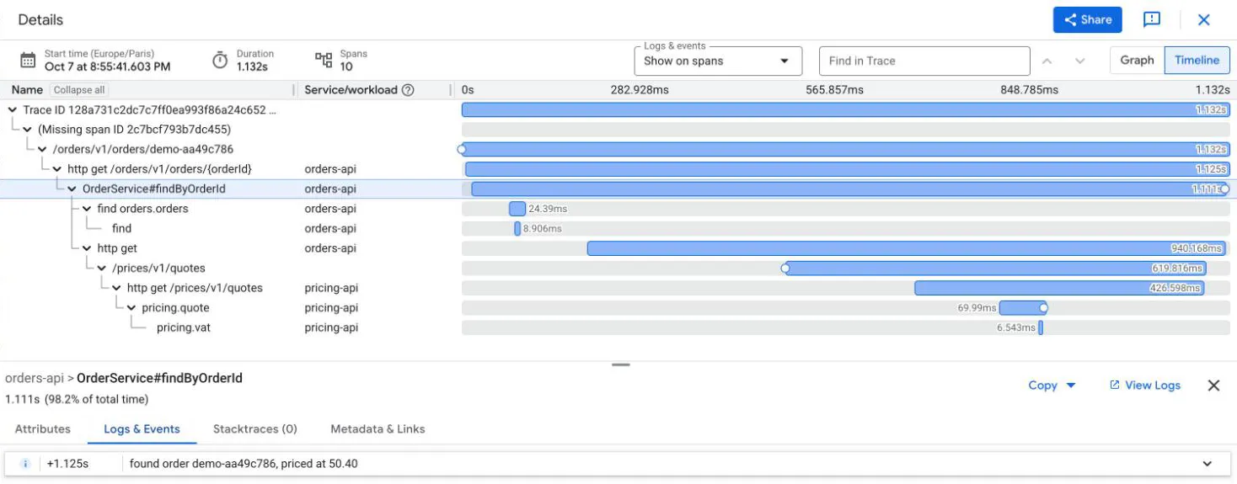Click the 8.906ms timeline bar
Image resolution: width=1237 pixels, height=484 pixels.
point(517,228)
